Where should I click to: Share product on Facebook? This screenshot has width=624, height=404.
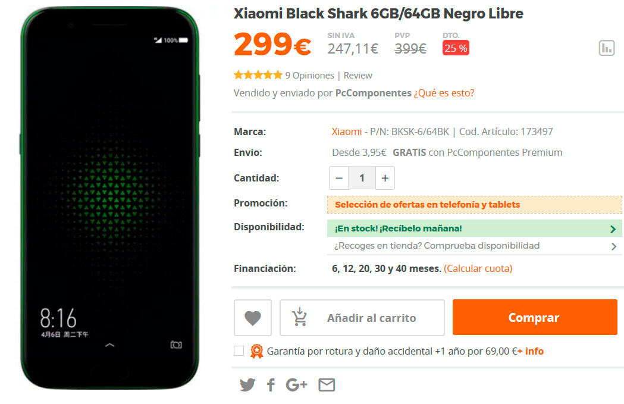click(271, 385)
